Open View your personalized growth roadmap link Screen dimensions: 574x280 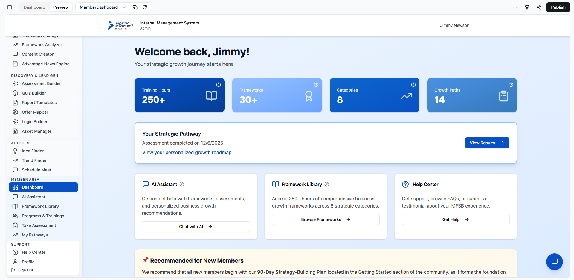[x=187, y=152]
